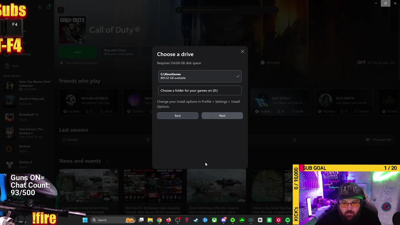Open Spotify from the taskbar
Viewport: 400px width, 225px height.
pos(287,220)
